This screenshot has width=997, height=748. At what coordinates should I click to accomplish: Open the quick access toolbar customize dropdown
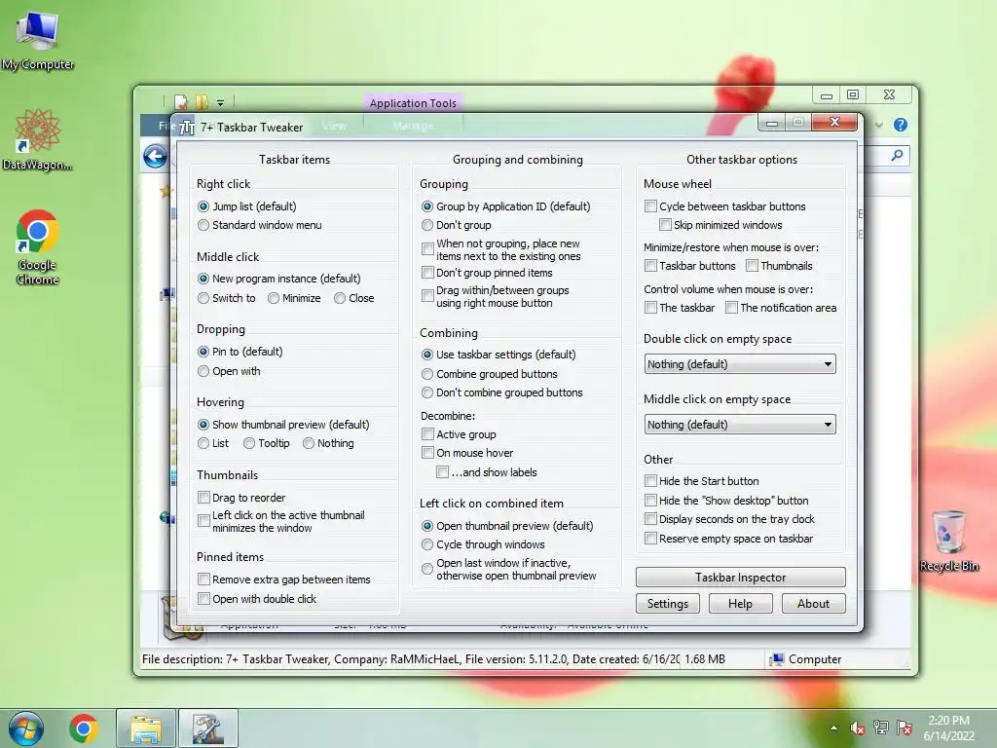(x=220, y=102)
